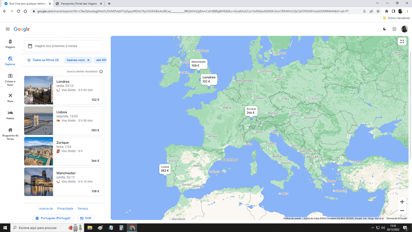Open the Google apps grid

coord(394,29)
